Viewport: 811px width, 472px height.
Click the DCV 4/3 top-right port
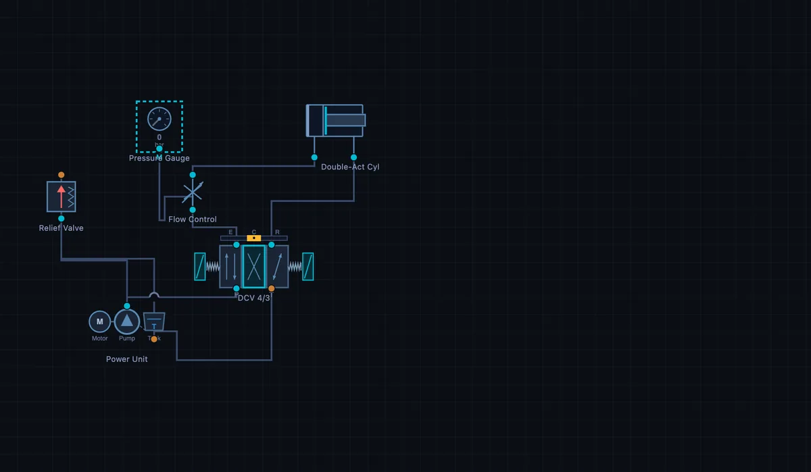pos(272,244)
